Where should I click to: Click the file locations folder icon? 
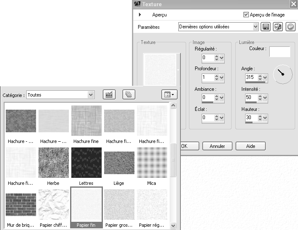[129, 94]
